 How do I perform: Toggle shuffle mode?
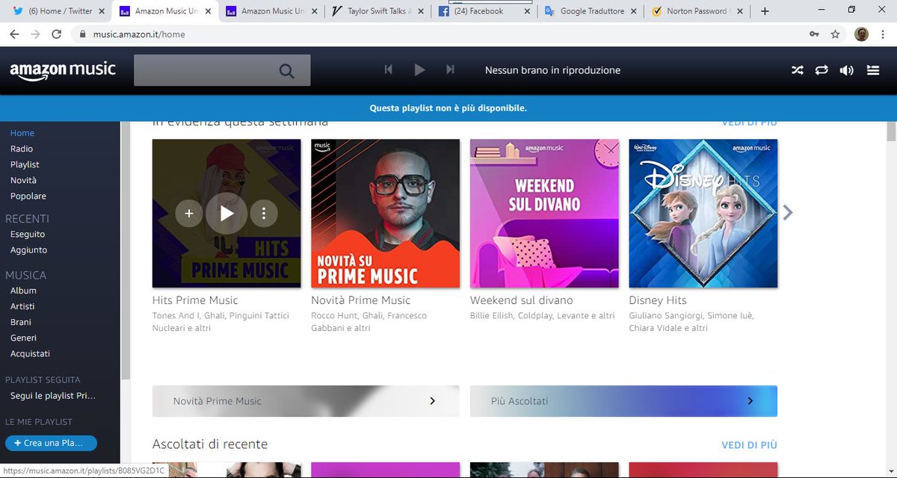point(798,70)
